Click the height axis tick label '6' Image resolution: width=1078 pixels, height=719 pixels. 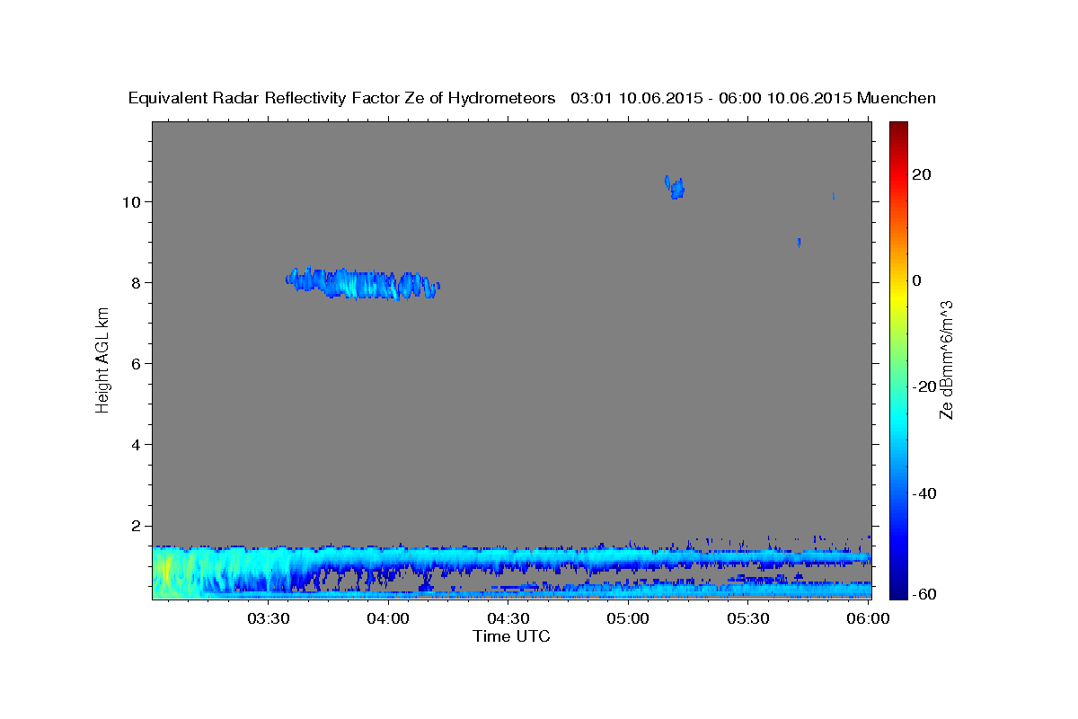137,364
